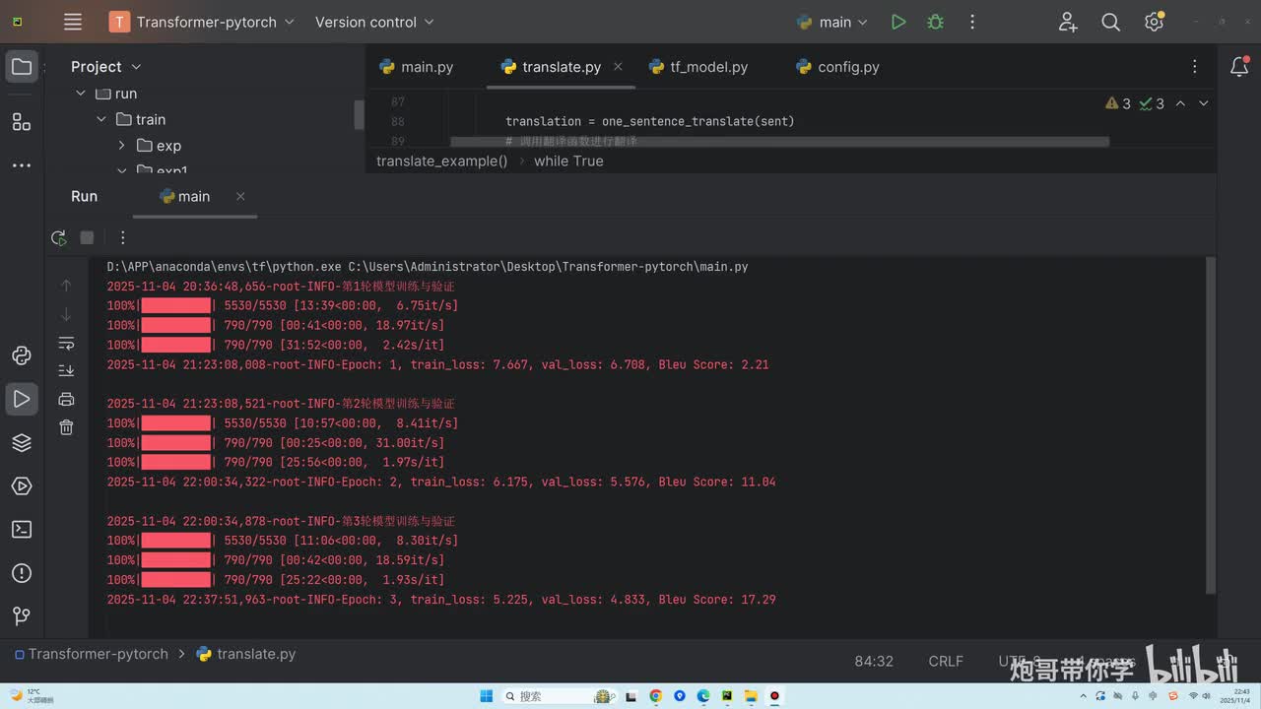
Task: Switch to tf_model.py editor tab
Action: [x=698, y=67]
